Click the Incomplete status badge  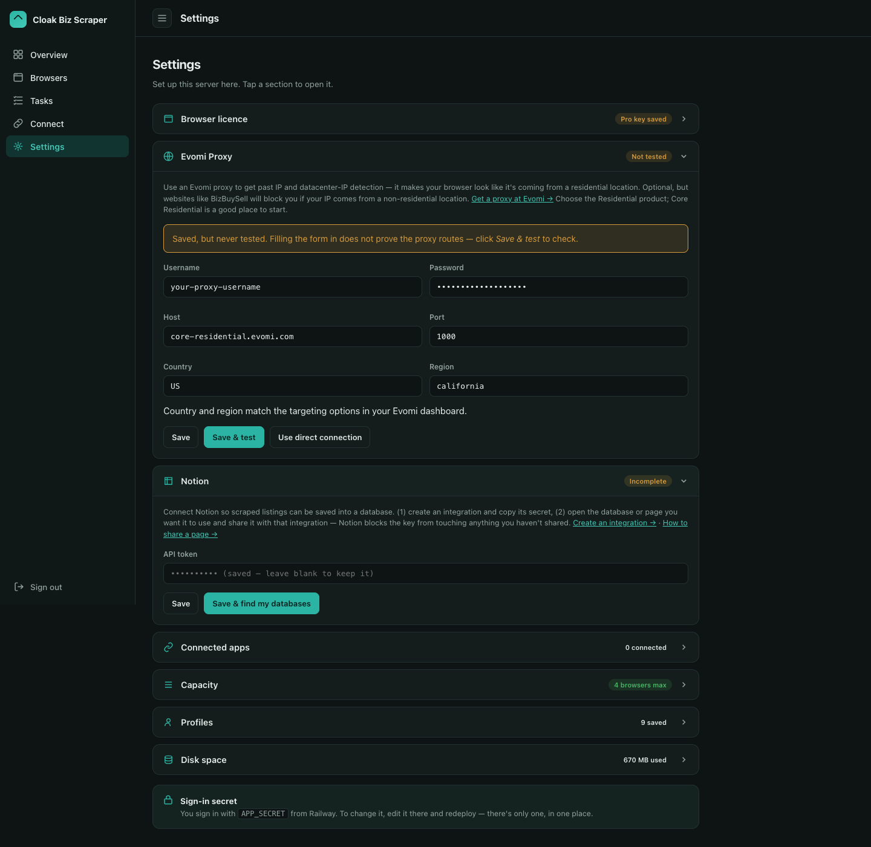[x=648, y=481]
